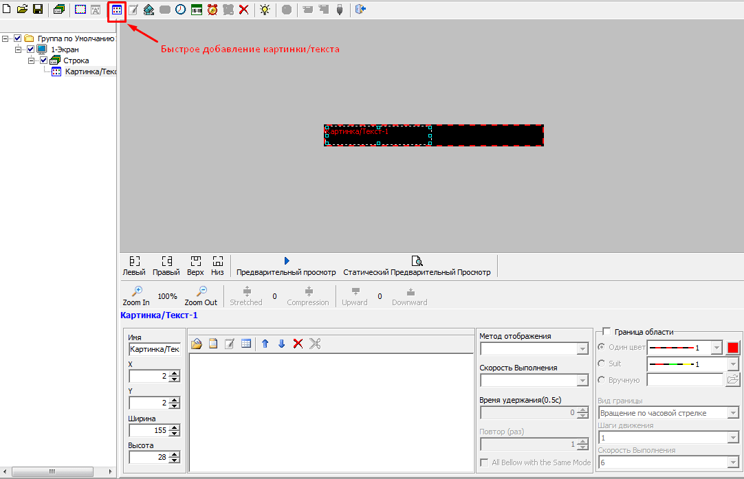The image size is (744, 479).
Task: Click the 100% zoom level text
Action: (167, 296)
